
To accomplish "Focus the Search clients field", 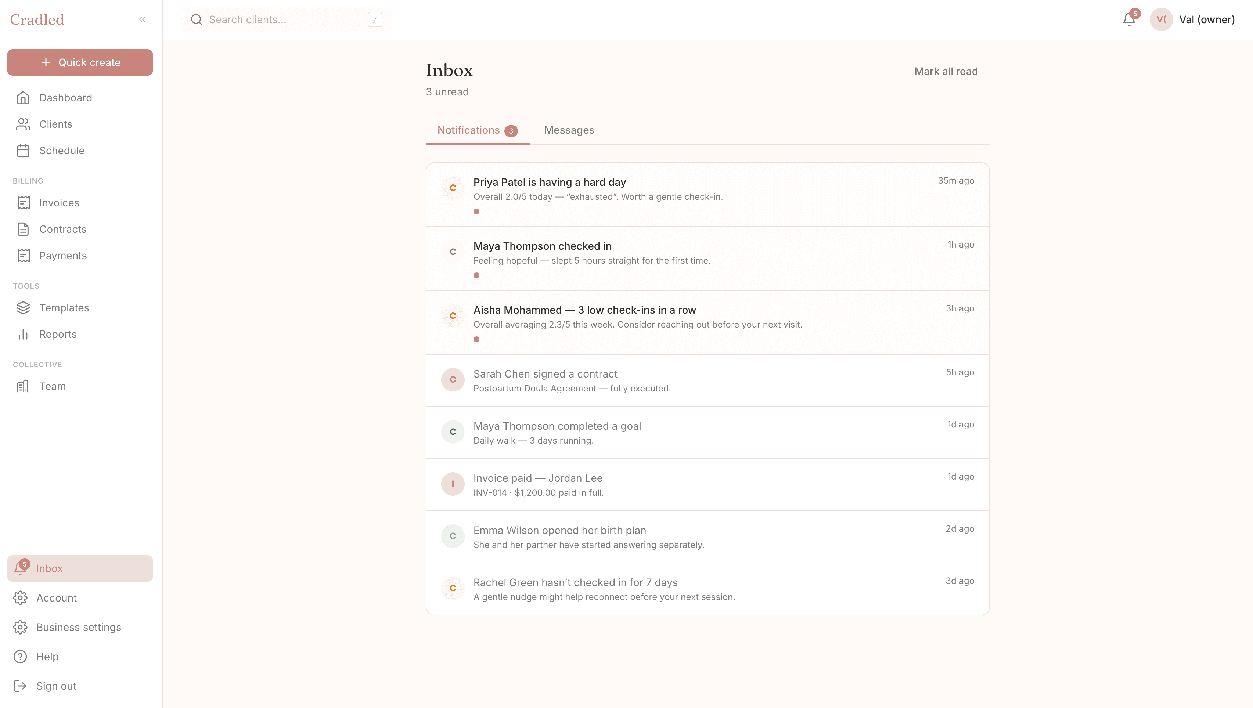I will 286,19.
